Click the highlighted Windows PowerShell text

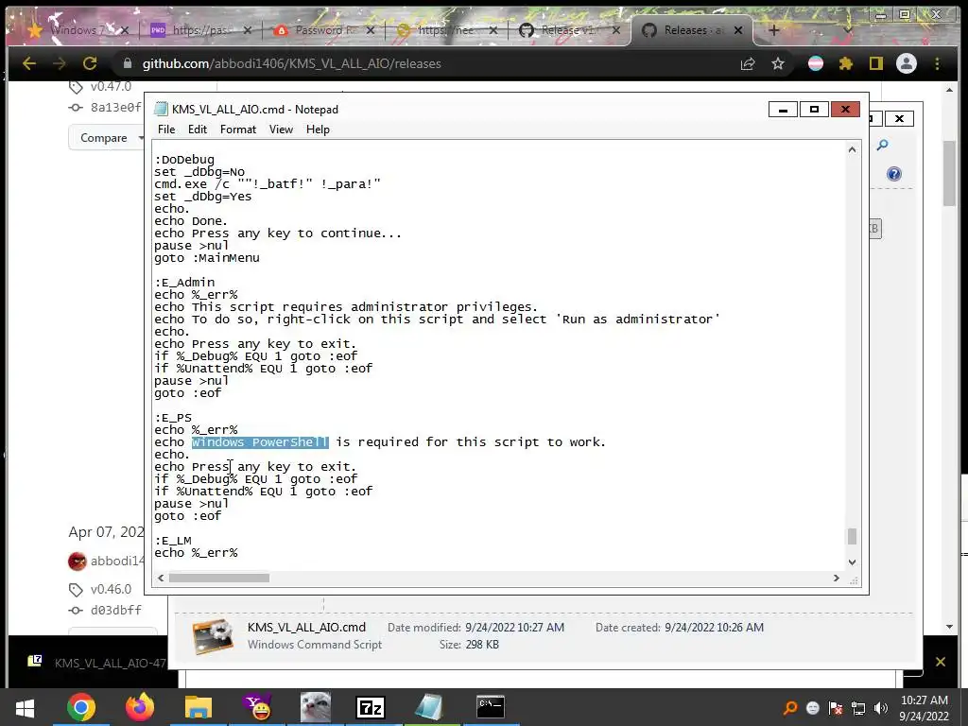coord(260,442)
